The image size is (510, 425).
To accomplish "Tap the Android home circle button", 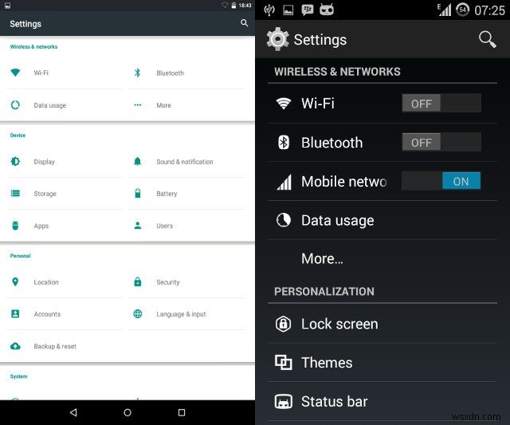I will tap(127, 412).
